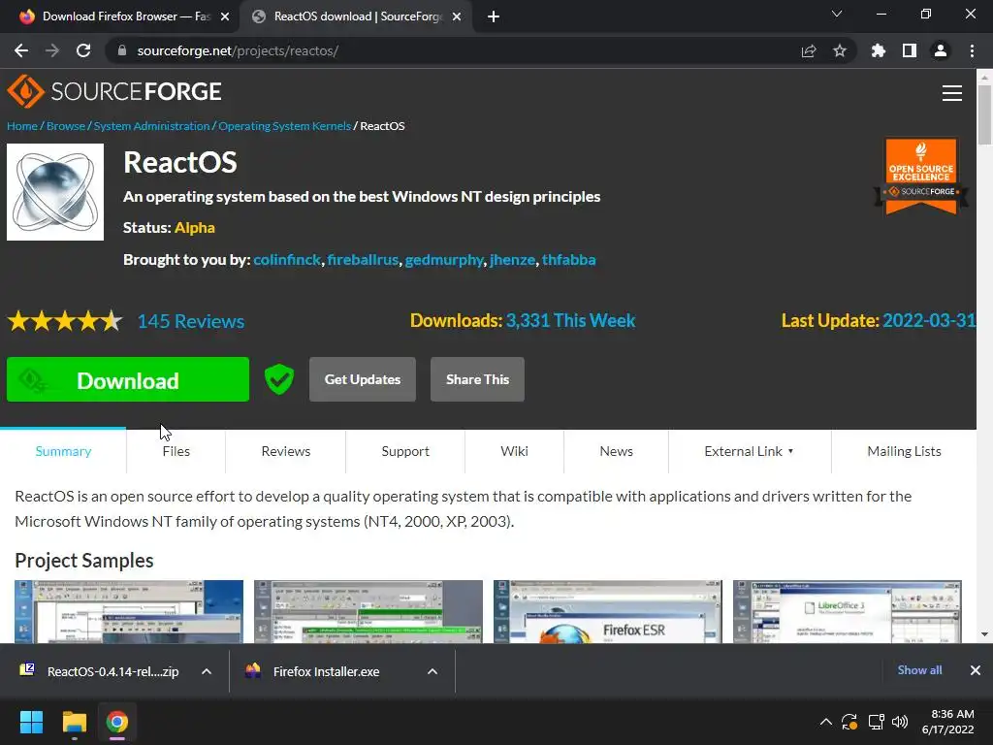Viewport: 993px width, 745px height.
Task: Open the ReactOS-0.4.14 zip download item
Action: click(x=100, y=671)
